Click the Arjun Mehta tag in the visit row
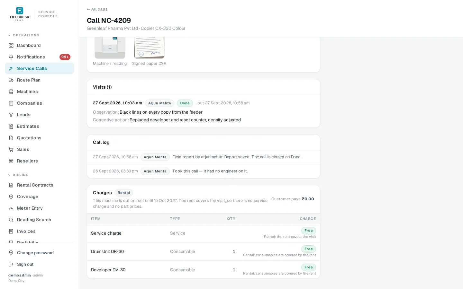463x289 pixels. tap(159, 103)
